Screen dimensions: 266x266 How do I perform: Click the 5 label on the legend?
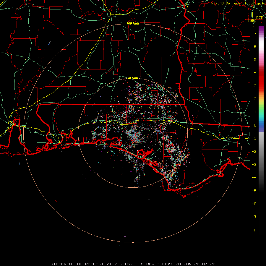pos(255,59)
